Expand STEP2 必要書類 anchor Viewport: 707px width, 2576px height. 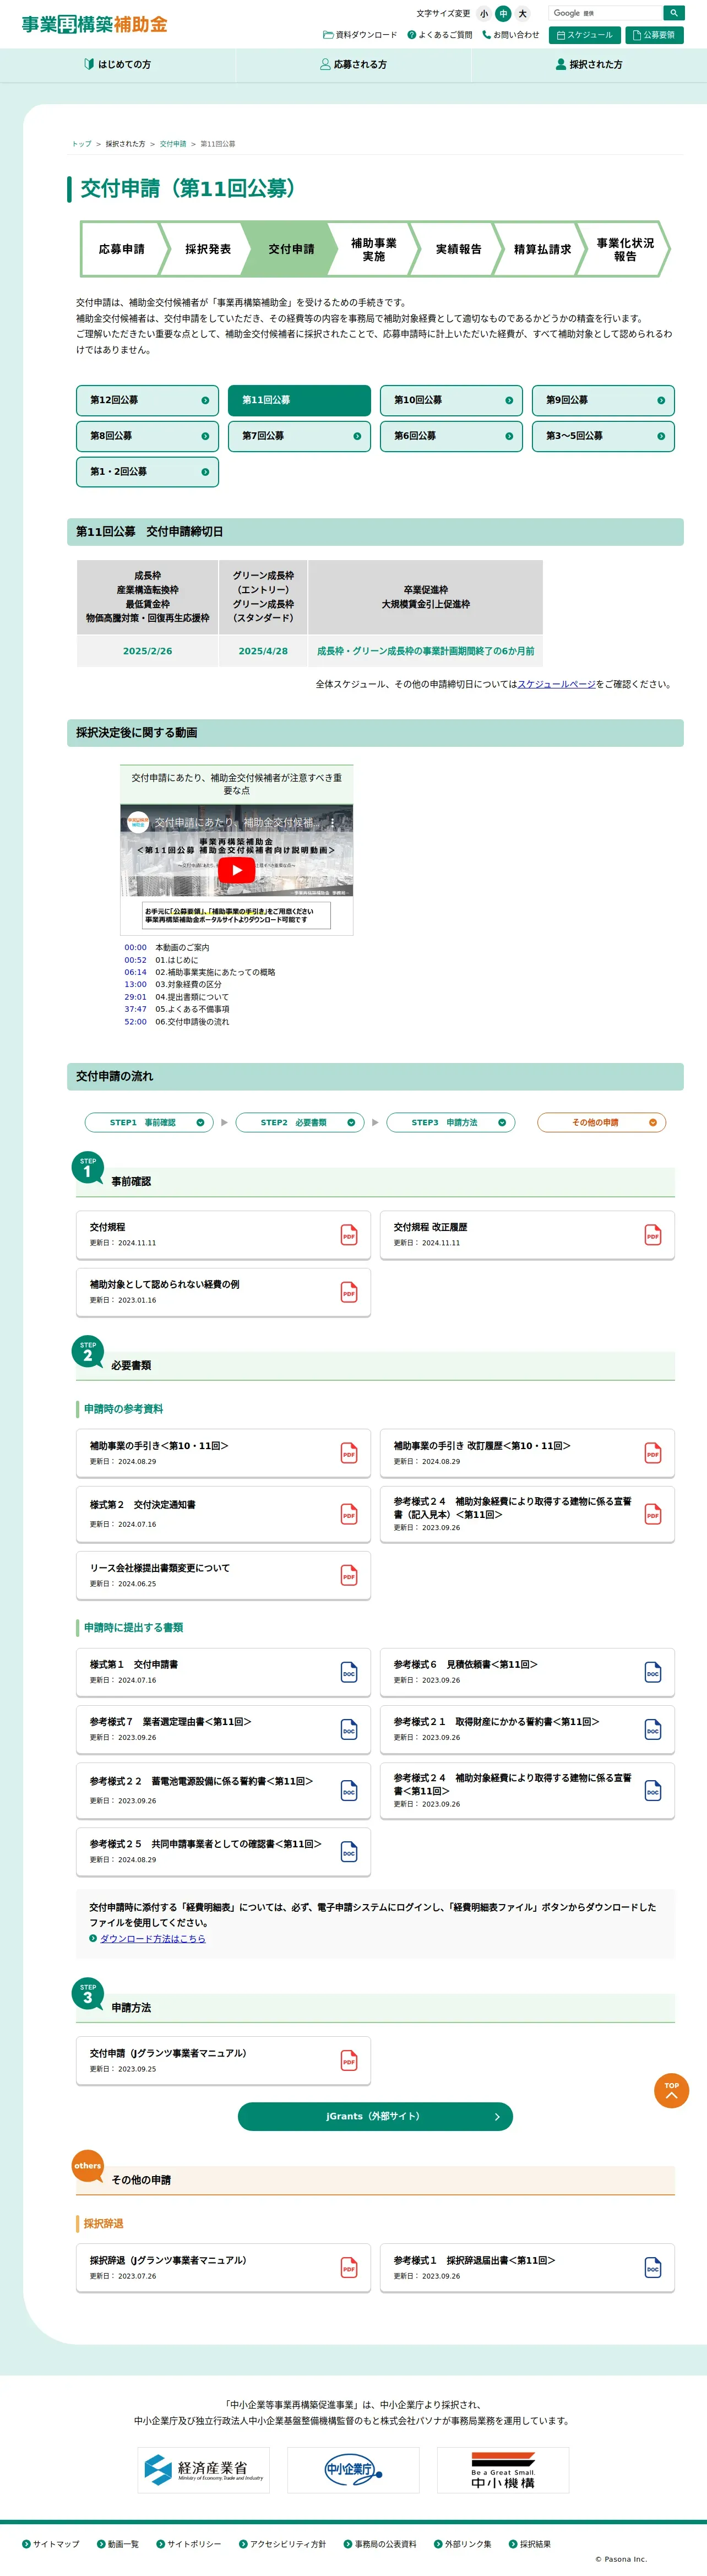[299, 1123]
